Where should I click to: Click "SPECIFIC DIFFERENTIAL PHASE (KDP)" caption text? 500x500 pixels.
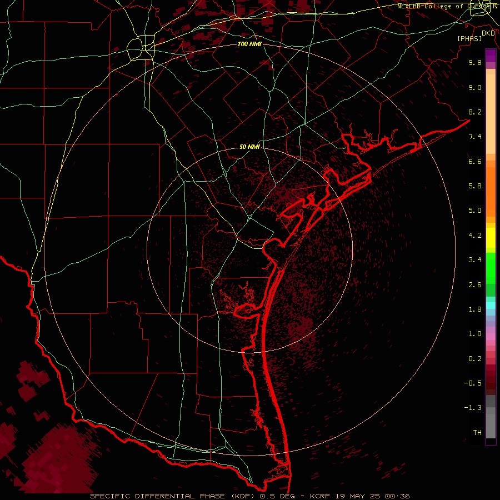(x=173, y=496)
